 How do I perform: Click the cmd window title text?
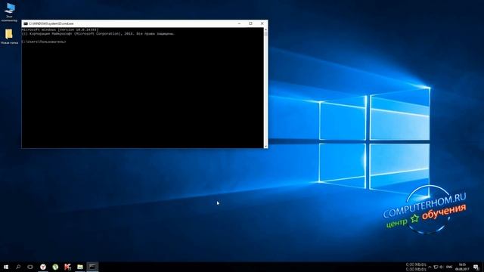51,23
